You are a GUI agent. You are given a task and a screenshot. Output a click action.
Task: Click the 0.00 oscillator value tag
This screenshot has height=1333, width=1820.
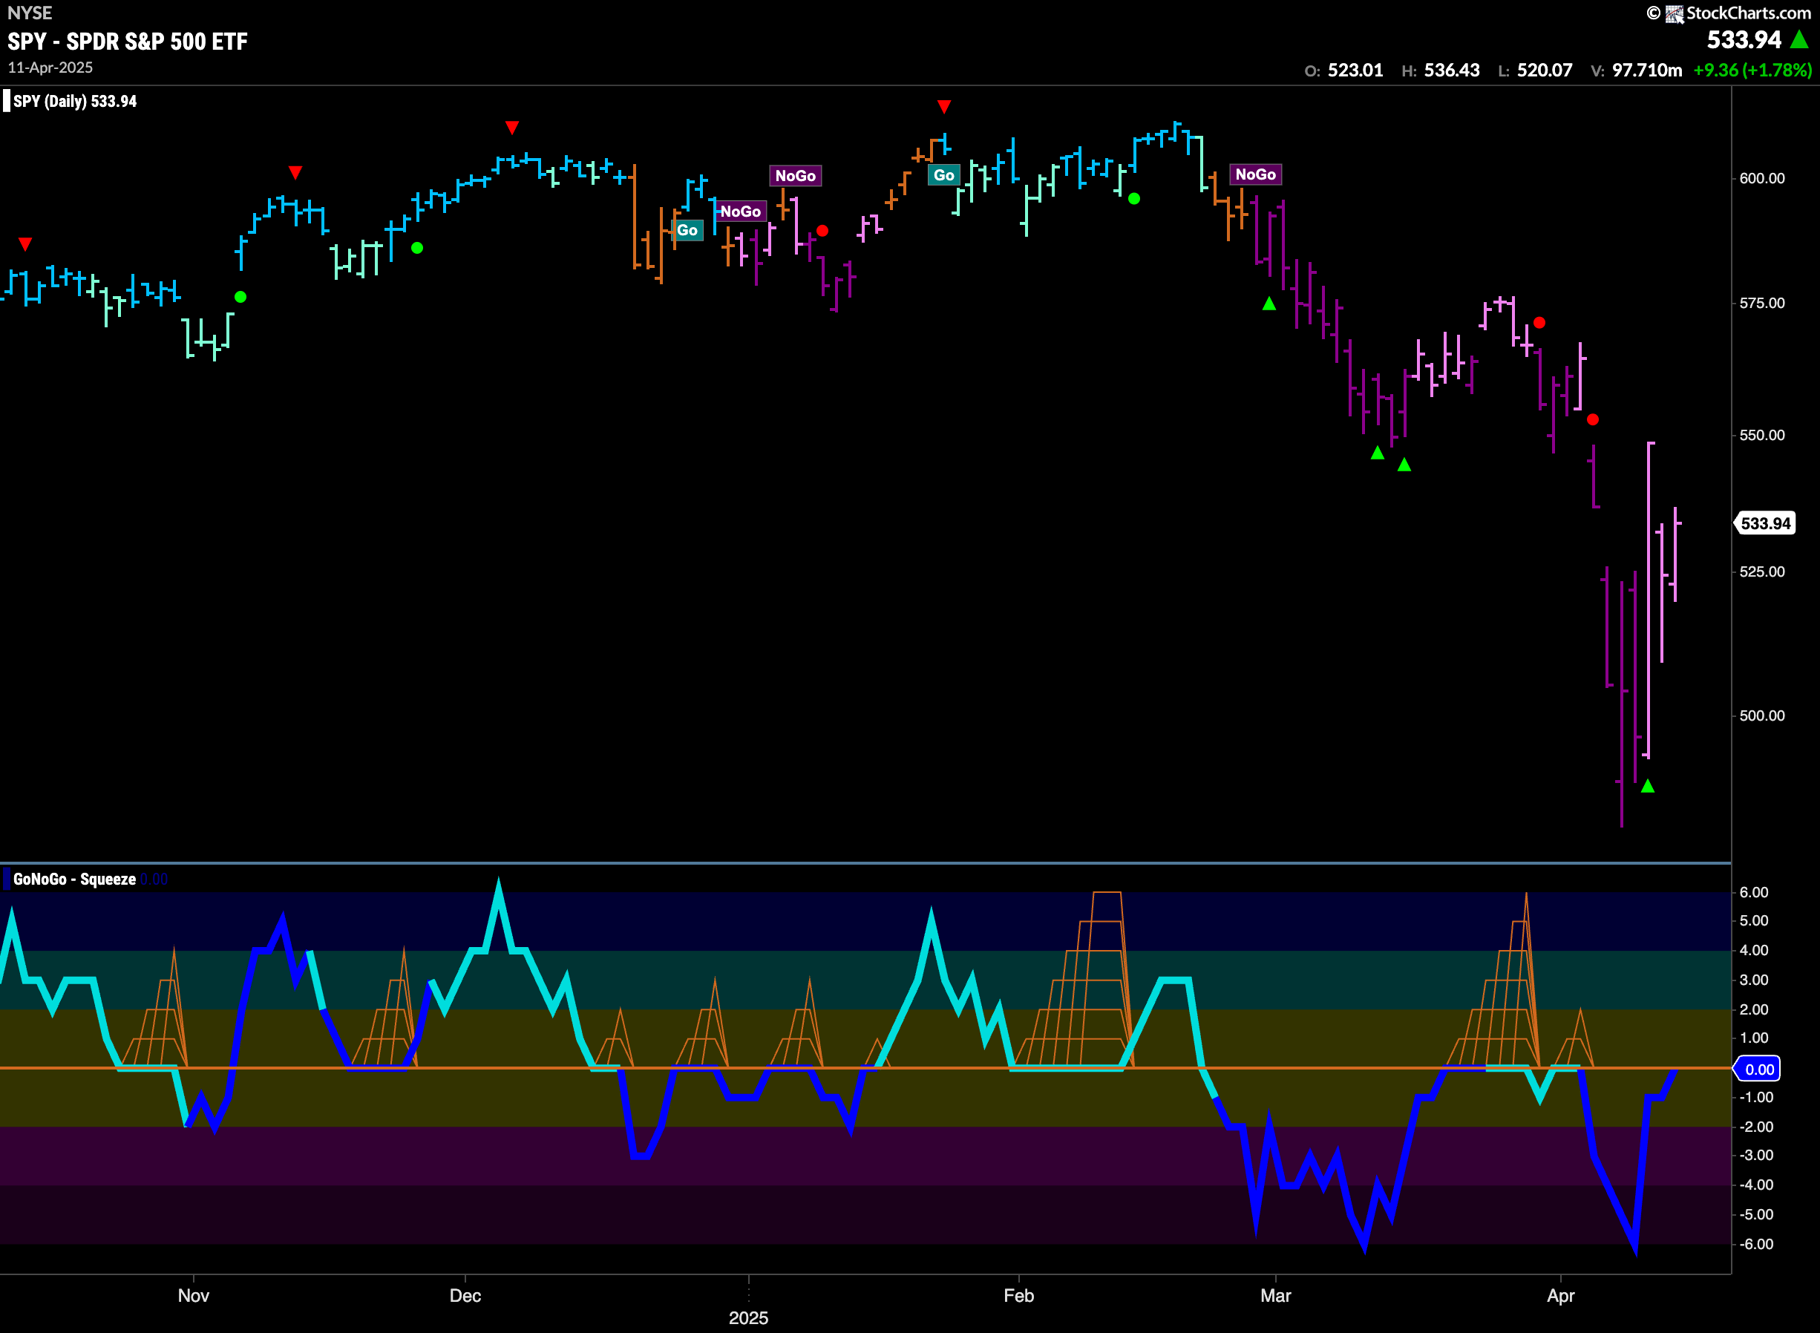click(1758, 1069)
